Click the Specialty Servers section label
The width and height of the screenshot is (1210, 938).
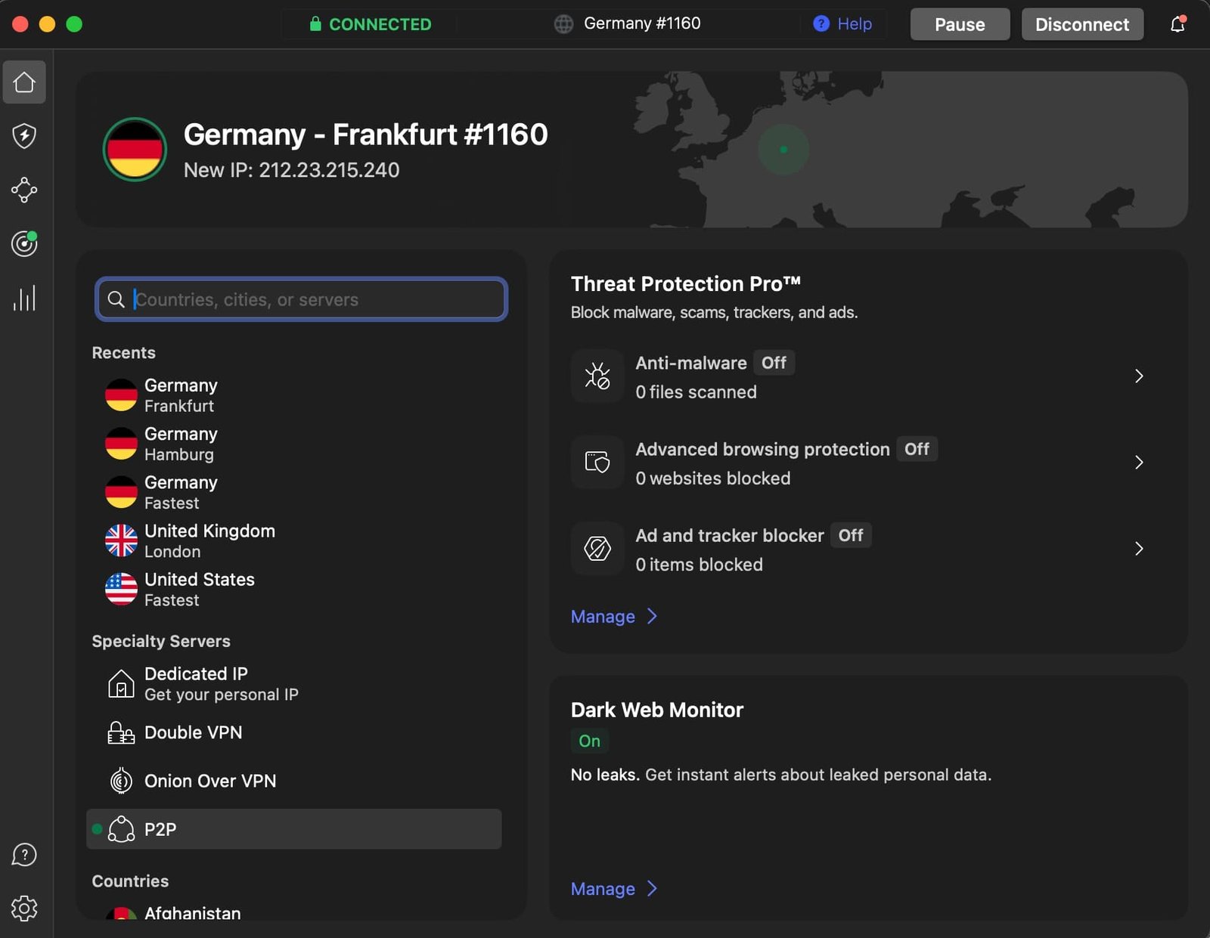click(161, 641)
